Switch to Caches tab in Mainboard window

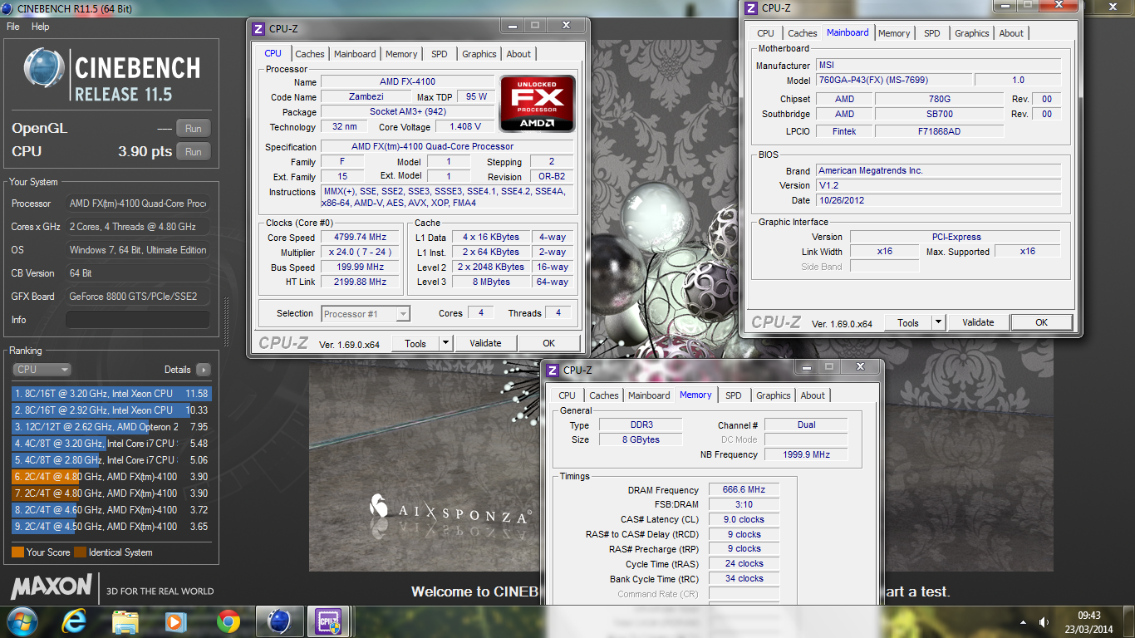pyautogui.click(x=803, y=33)
